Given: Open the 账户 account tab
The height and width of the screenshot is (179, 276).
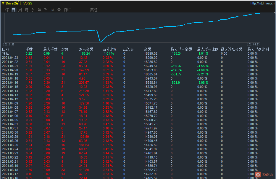Looking at the screenshot, I should coord(68,10).
